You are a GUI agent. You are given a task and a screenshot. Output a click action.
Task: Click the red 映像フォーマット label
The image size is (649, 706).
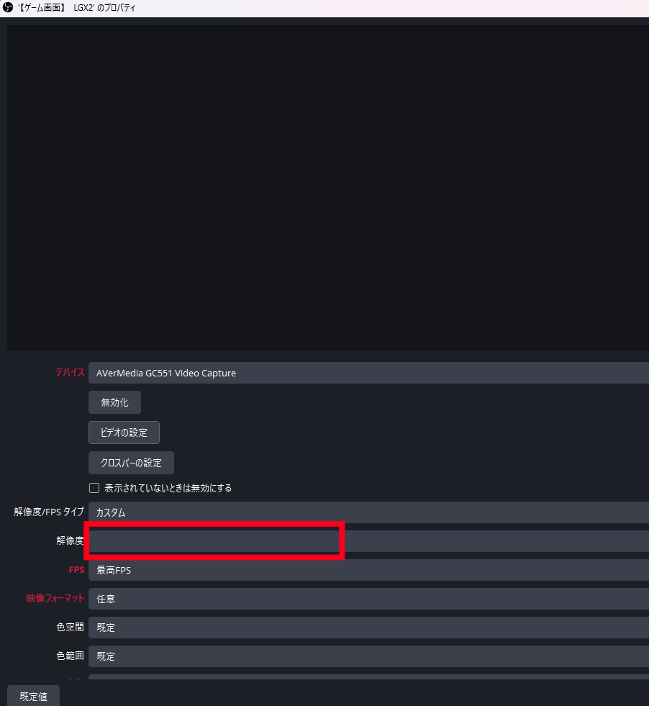click(55, 599)
